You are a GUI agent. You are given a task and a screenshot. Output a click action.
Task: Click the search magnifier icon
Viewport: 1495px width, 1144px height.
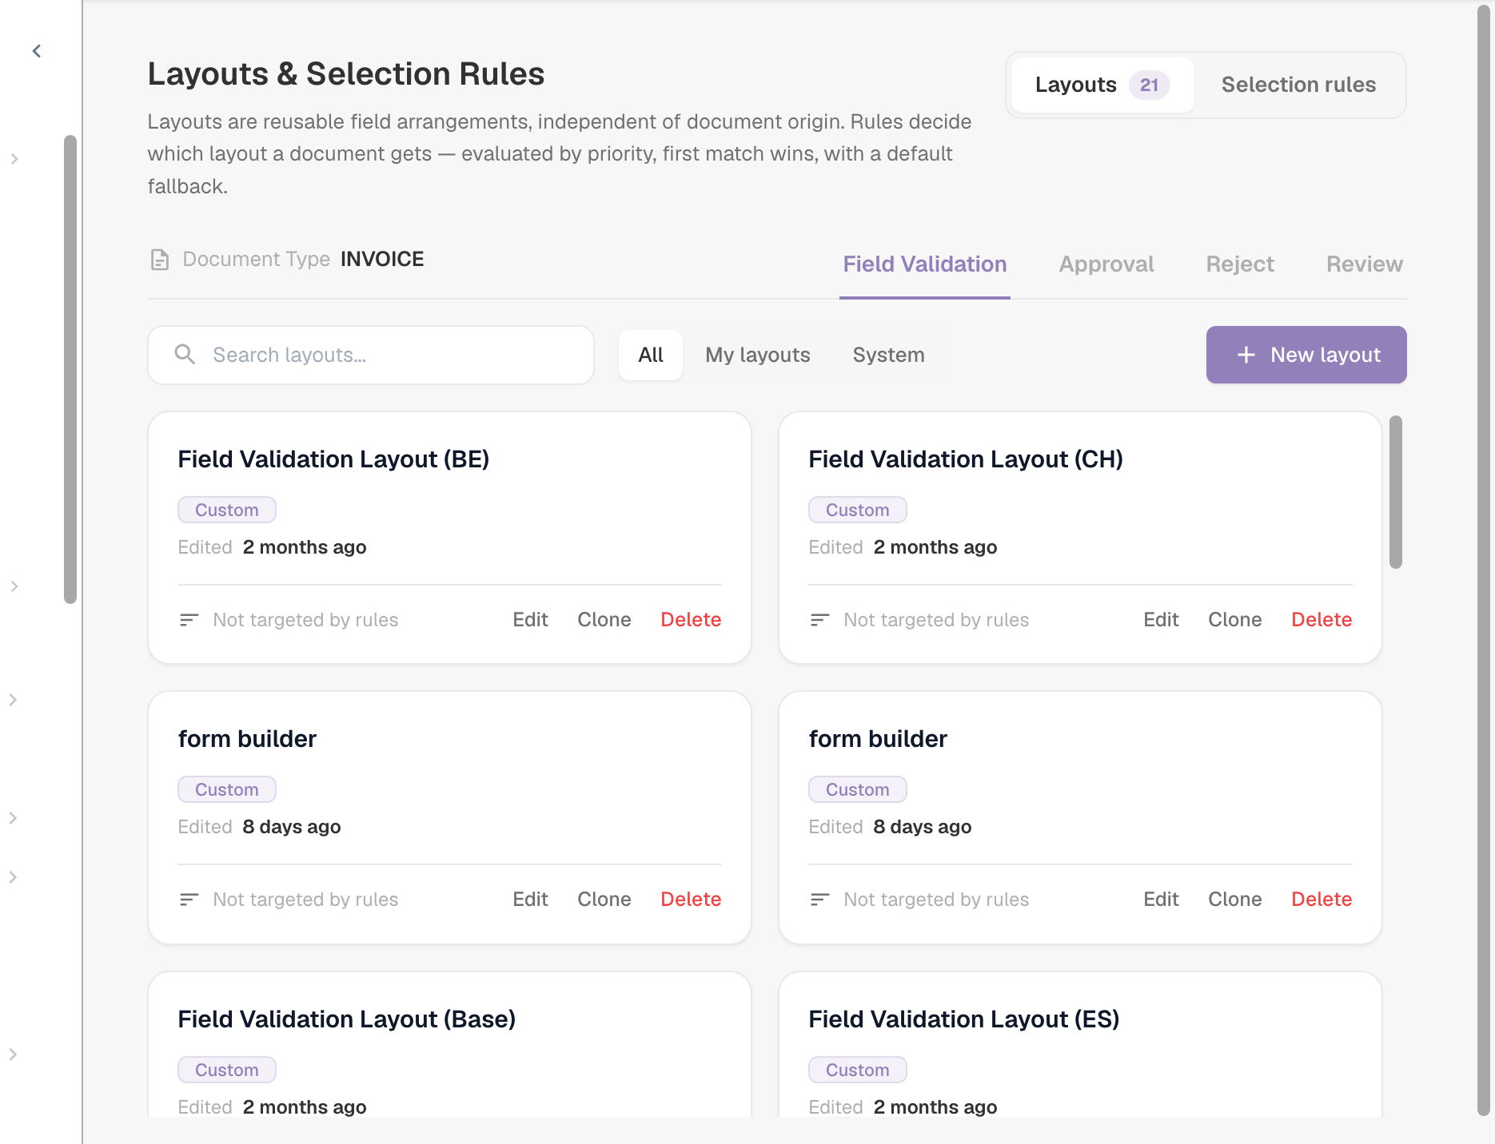[x=185, y=354]
